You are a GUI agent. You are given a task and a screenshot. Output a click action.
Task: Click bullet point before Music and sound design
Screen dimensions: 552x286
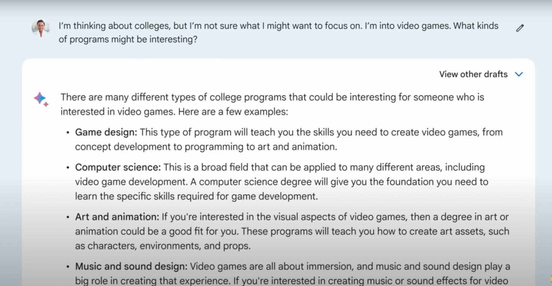point(68,267)
